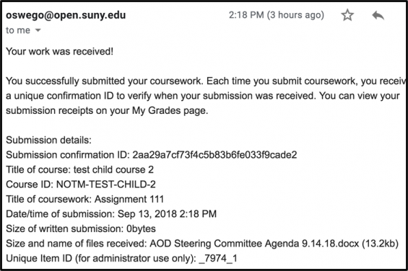
Task: Star this email message
Action: [347, 15]
